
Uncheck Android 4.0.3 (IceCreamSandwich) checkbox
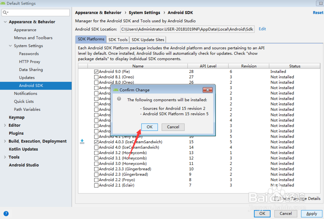[x=96, y=142]
